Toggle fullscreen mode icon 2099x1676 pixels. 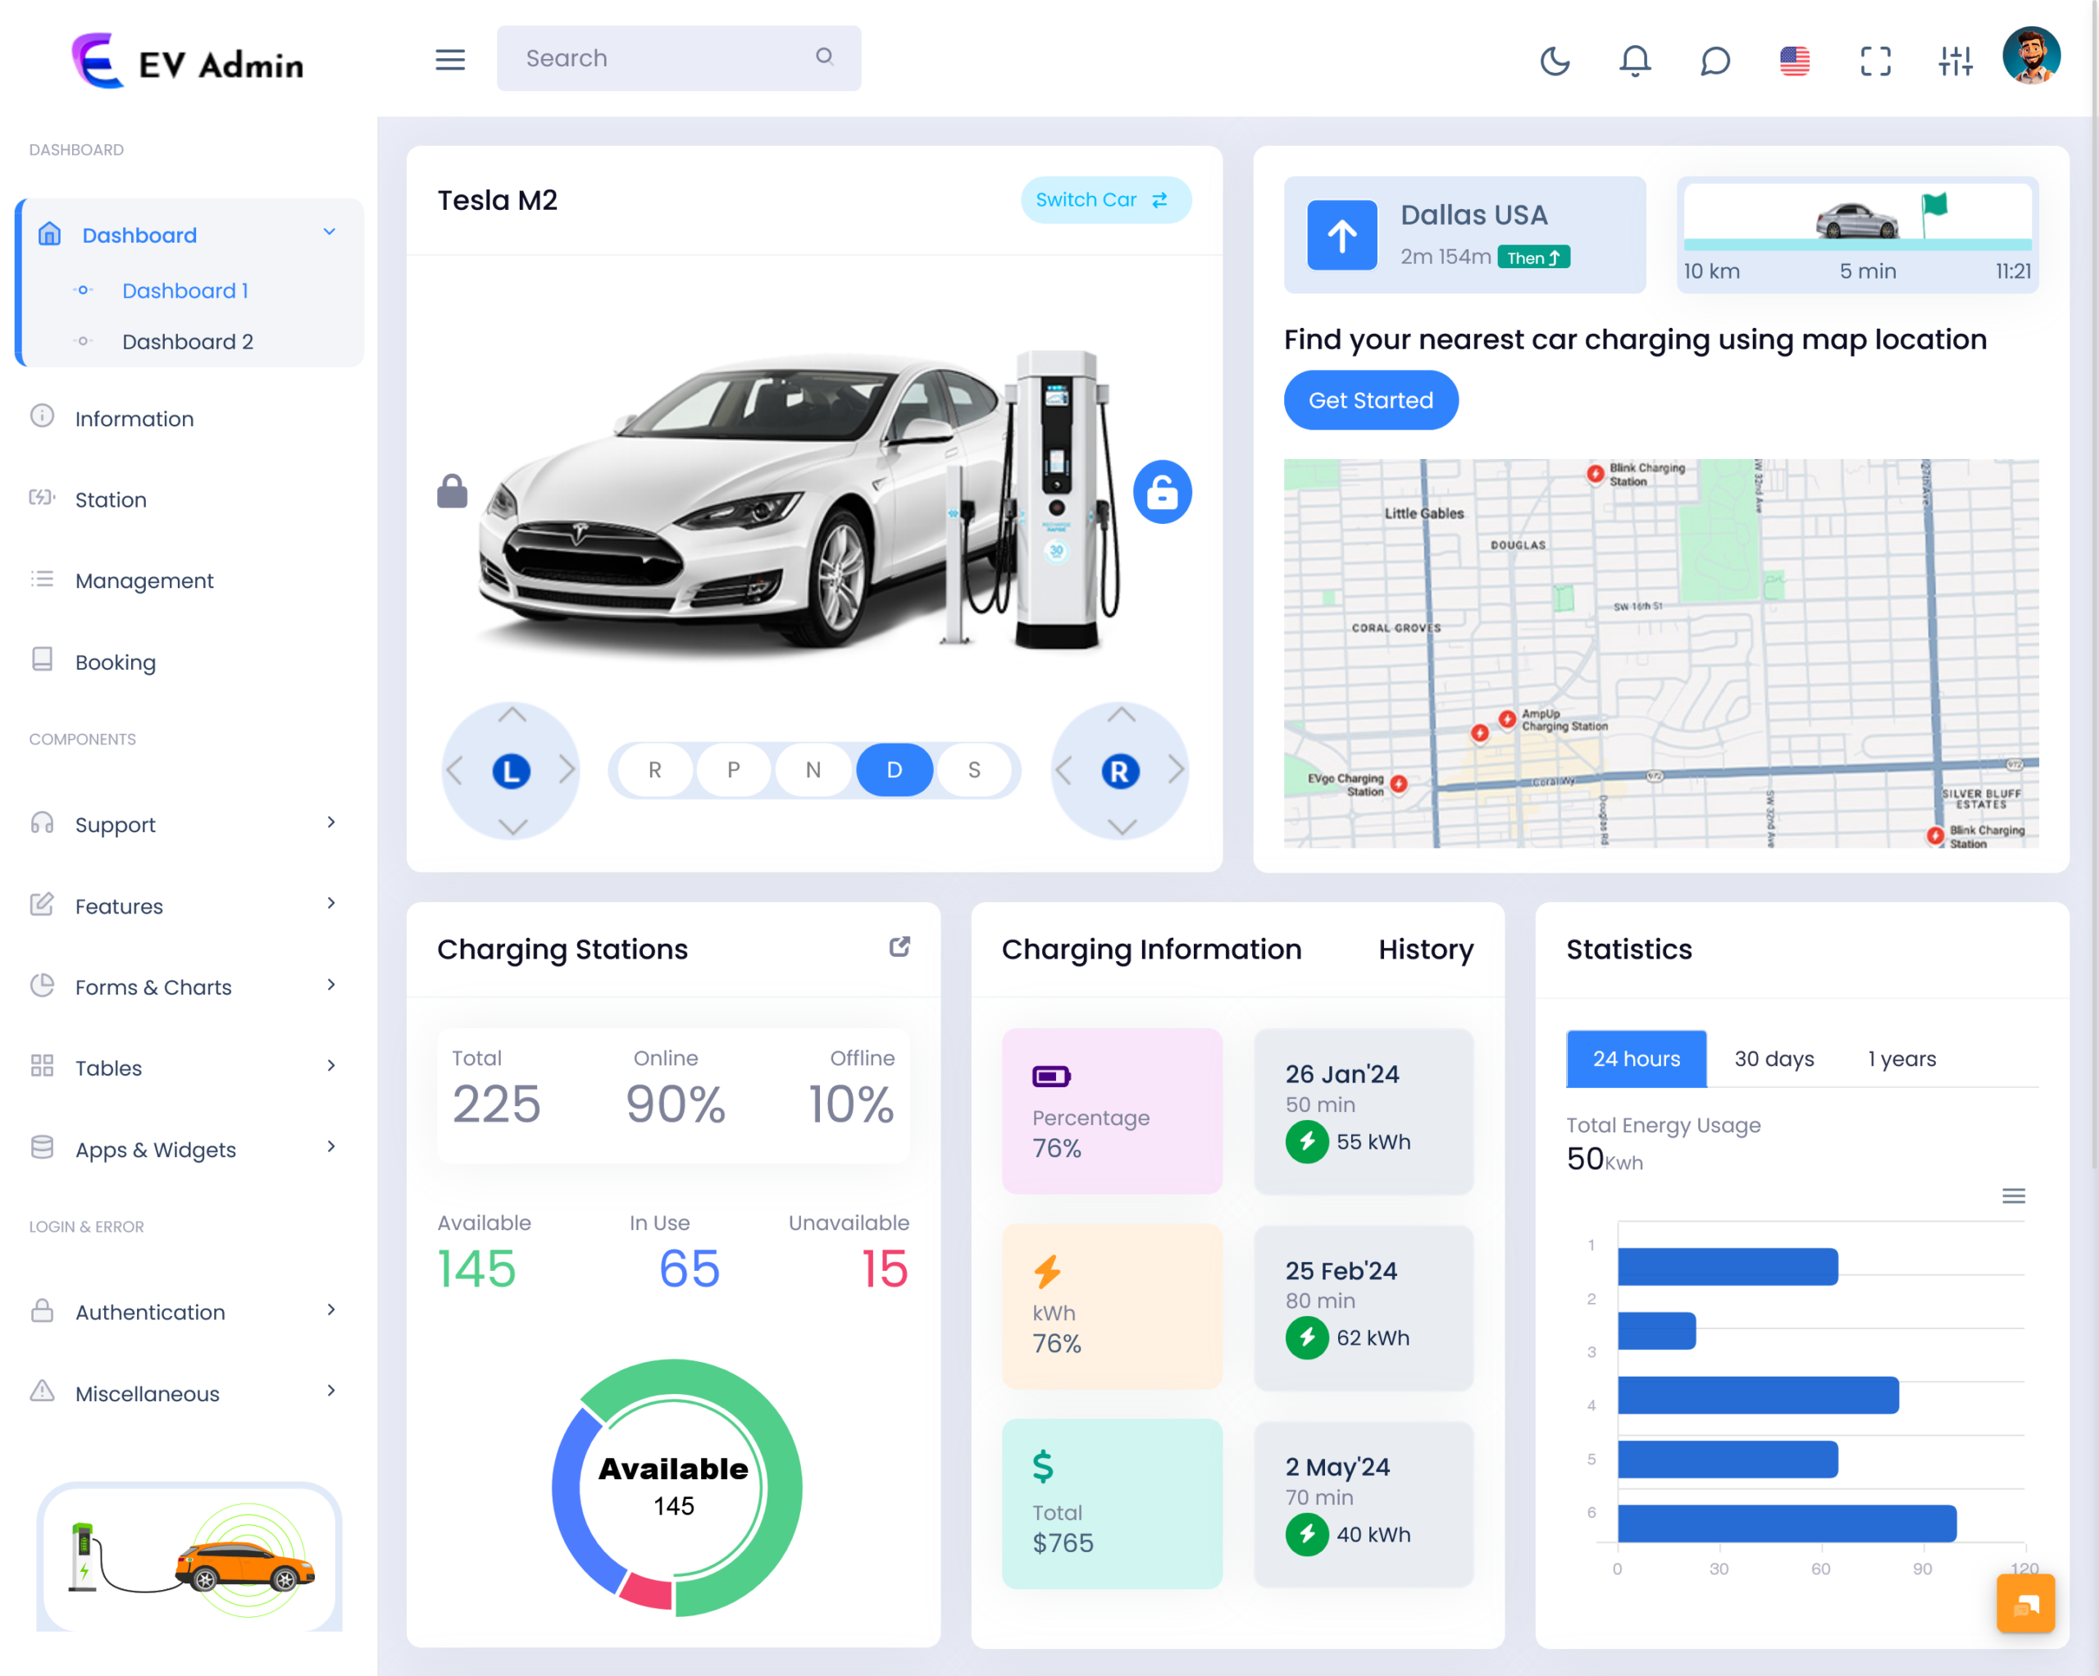(x=1875, y=61)
